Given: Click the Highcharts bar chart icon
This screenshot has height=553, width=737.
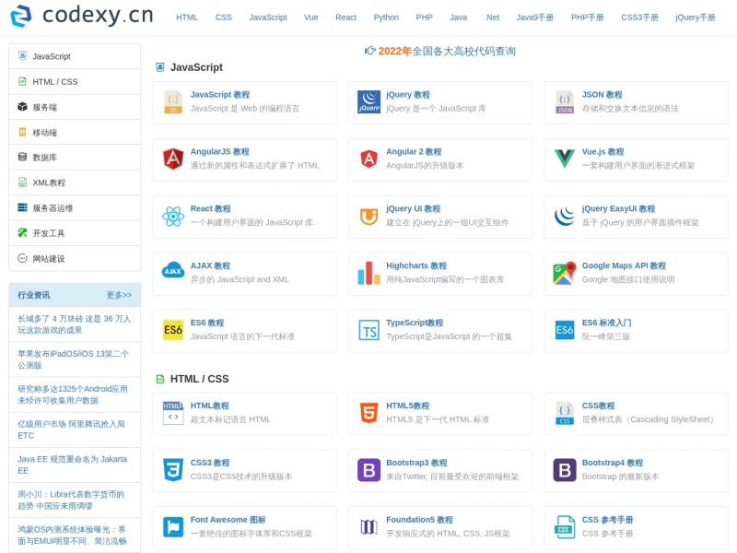Looking at the screenshot, I should click(x=369, y=273).
